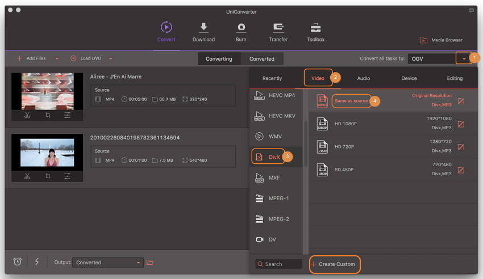Choose the MPEG-2 format
The height and width of the screenshot is (279, 483).
[x=276, y=219]
